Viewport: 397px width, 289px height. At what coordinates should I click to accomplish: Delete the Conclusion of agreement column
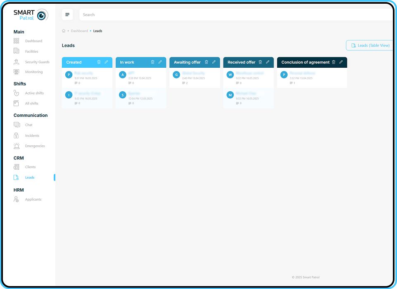click(334, 62)
